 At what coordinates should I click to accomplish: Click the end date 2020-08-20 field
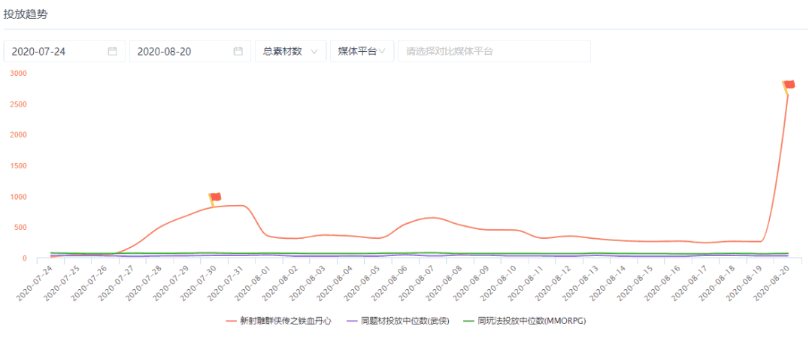tap(180, 51)
